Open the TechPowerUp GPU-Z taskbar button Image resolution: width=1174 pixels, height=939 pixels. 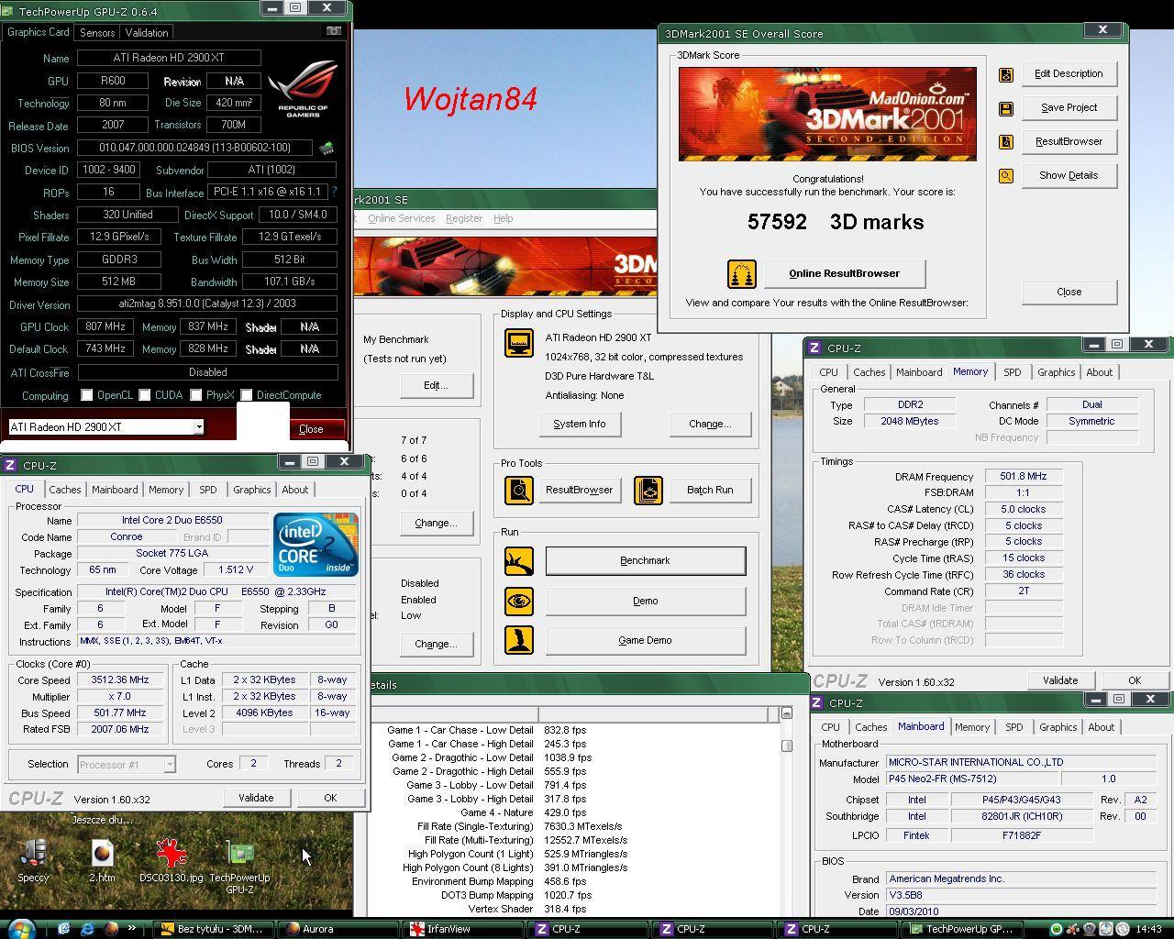point(963,929)
